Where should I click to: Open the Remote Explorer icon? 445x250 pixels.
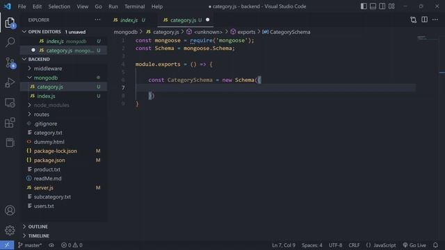click(x=10, y=103)
